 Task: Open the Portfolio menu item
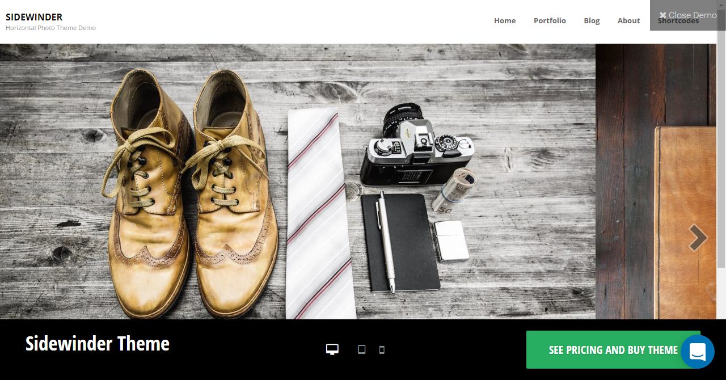pos(550,20)
